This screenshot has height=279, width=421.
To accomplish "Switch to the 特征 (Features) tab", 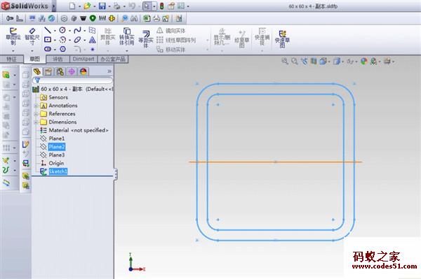I will coord(11,59).
